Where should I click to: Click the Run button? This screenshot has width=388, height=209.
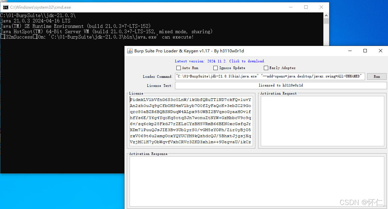pos(377,76)
